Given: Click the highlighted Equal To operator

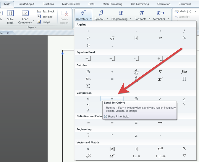Looking at the screenshot, I should [112, 99].
